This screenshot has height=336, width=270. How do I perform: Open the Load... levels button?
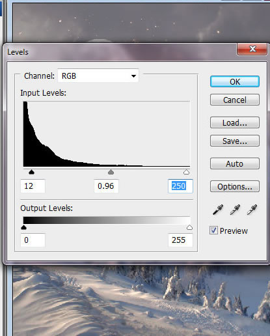[x=235, y=122]
